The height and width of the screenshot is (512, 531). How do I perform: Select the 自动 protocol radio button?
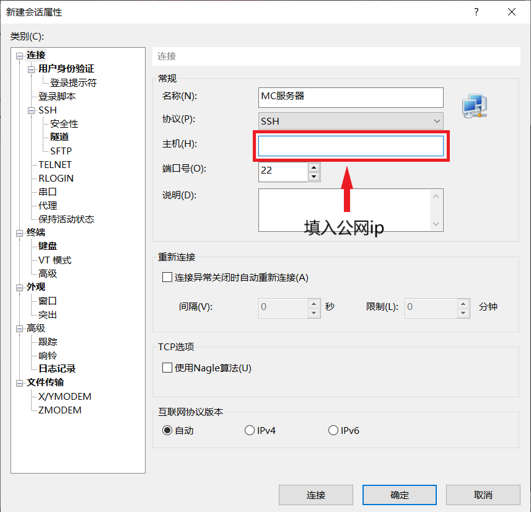click(167, 430)
